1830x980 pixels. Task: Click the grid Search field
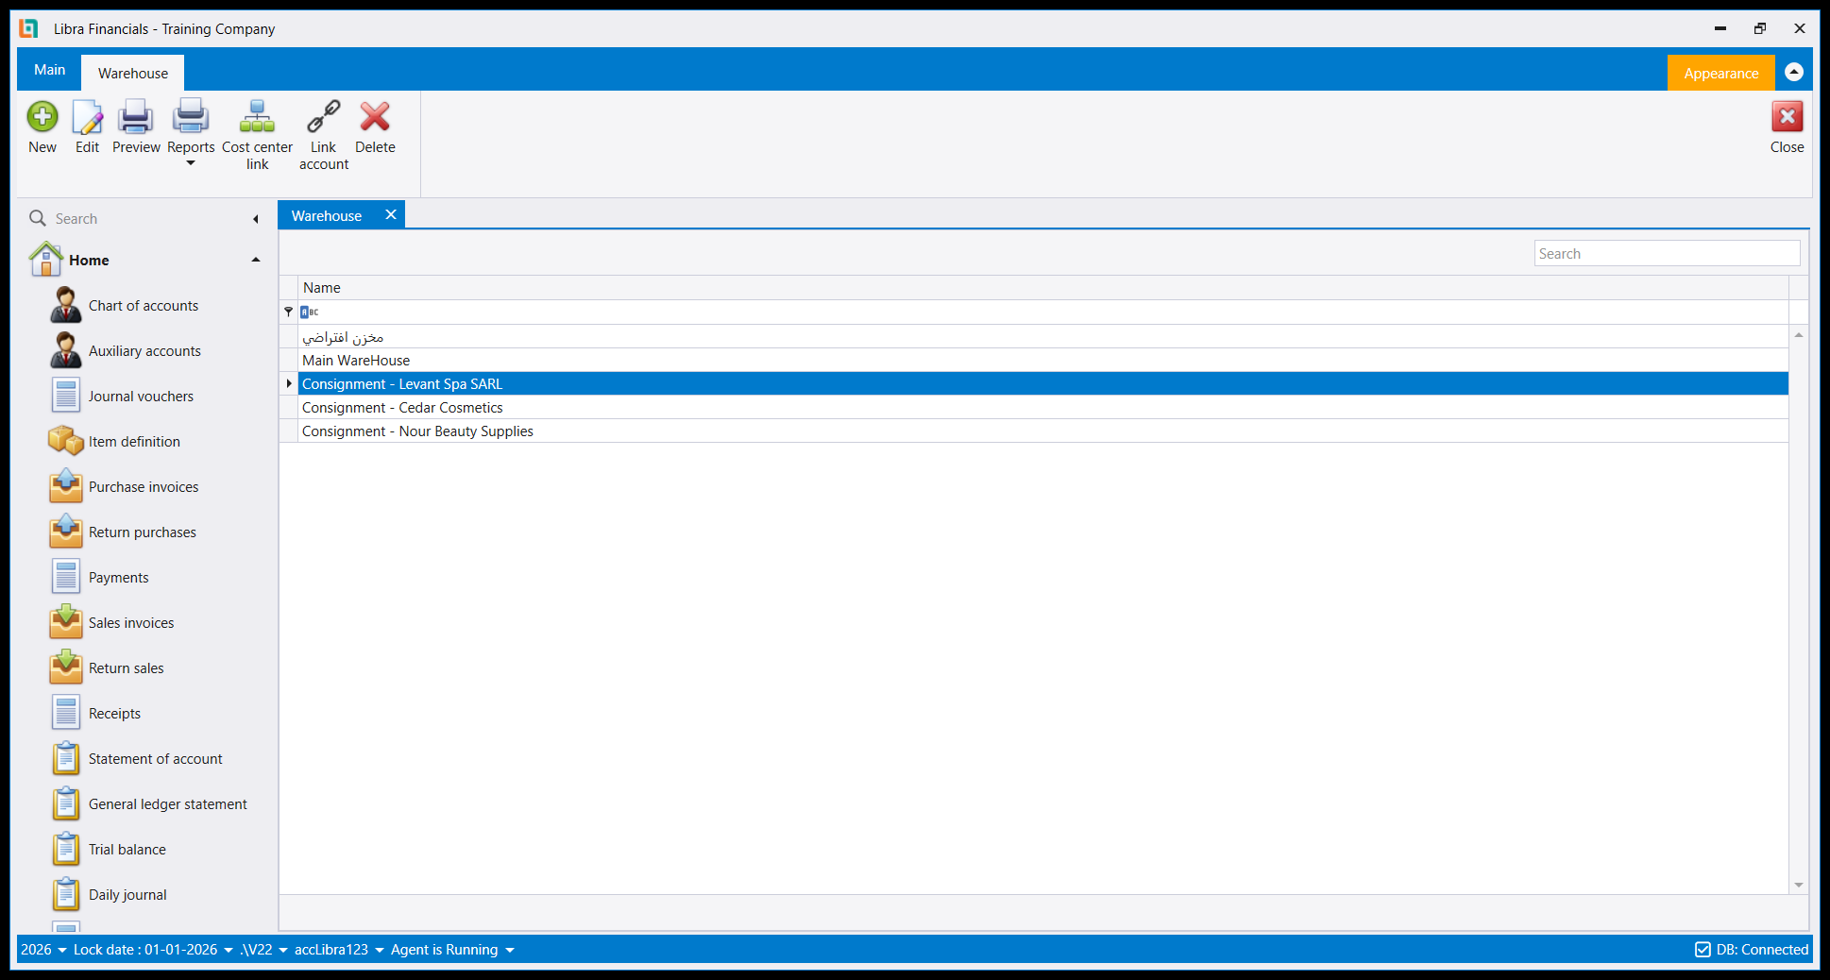click(1667, 253)
